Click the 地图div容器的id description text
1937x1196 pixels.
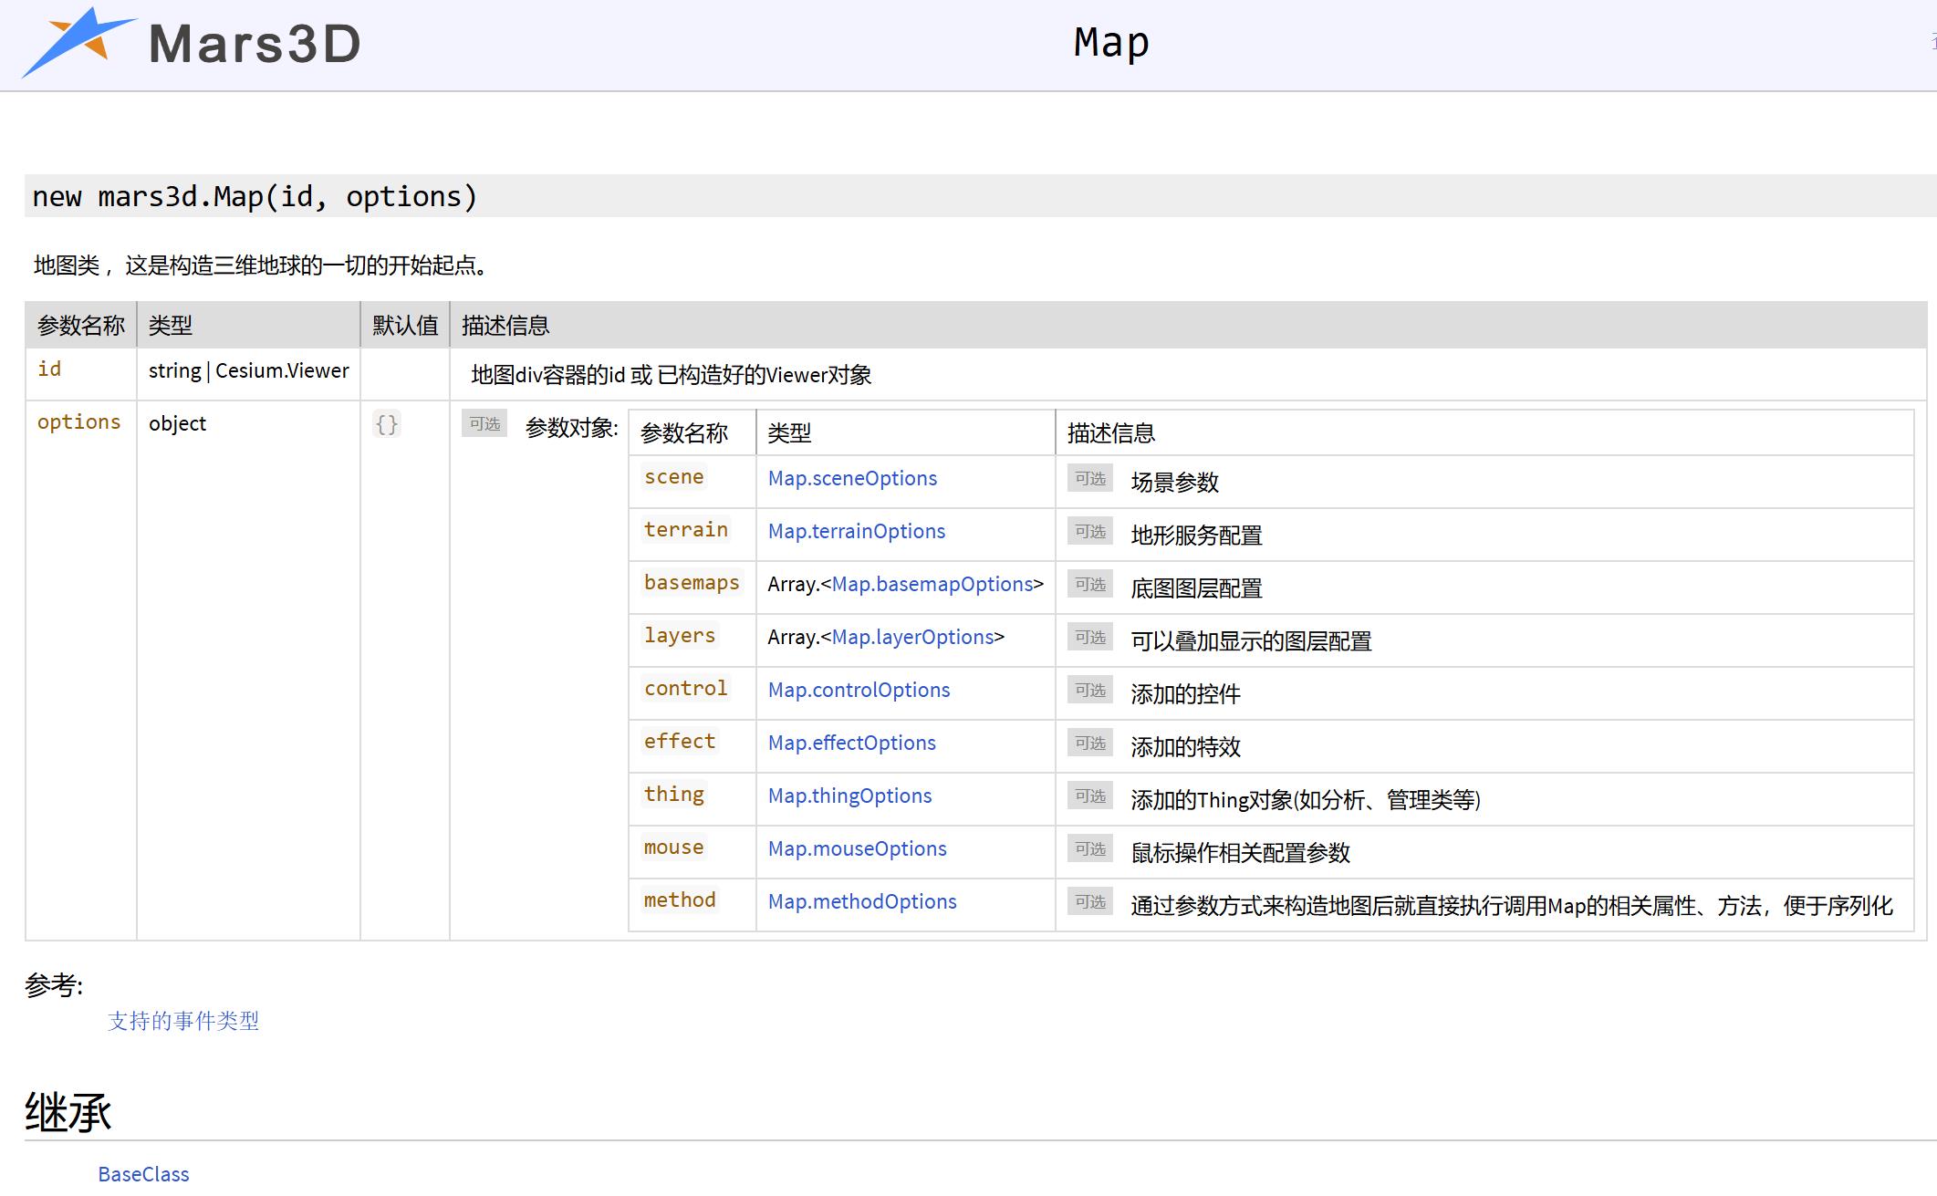(671, 374)
